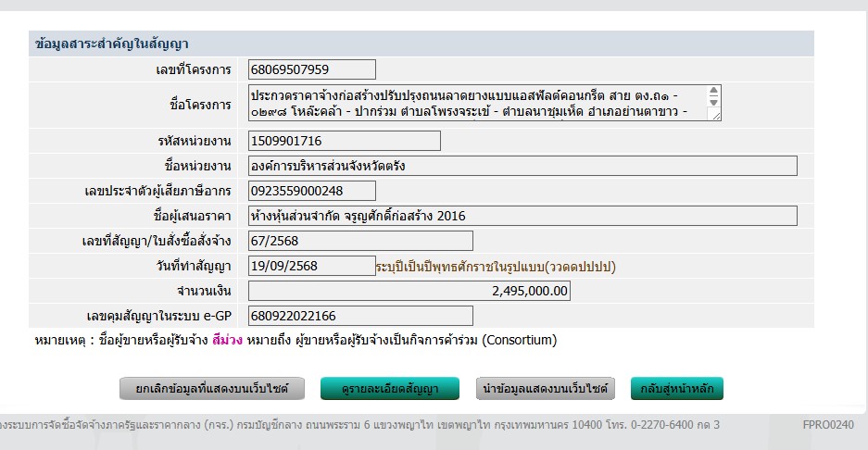Screen dimensions: 868x450
Task: Click e-GP contract control number 680922022166
Action: (x=360, y=316)
